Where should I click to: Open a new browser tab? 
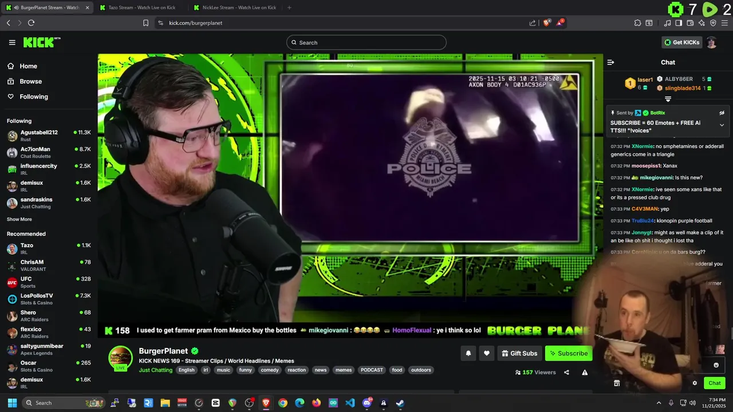coord(289,7)
